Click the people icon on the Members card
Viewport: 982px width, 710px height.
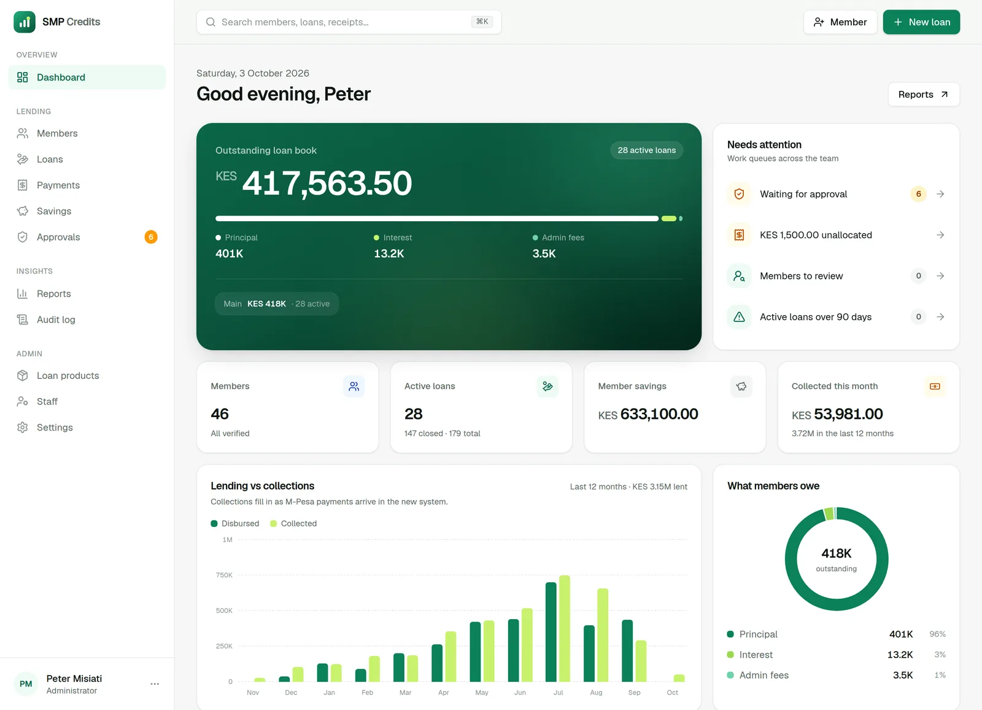(354, 386)
